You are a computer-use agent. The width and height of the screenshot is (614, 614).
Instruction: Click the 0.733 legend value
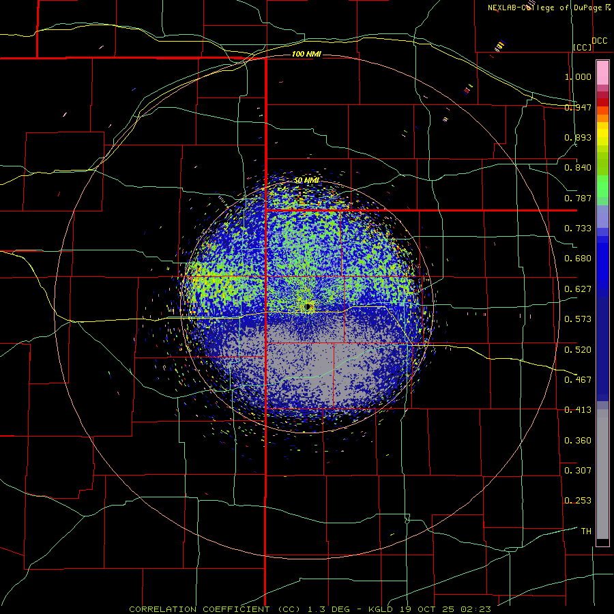578,229
